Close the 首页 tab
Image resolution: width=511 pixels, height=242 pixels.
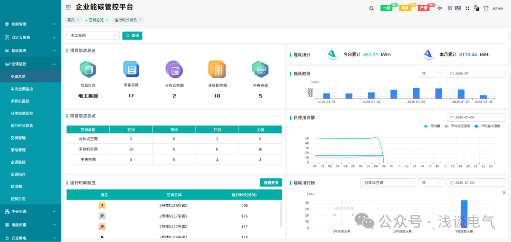[78, 20]
